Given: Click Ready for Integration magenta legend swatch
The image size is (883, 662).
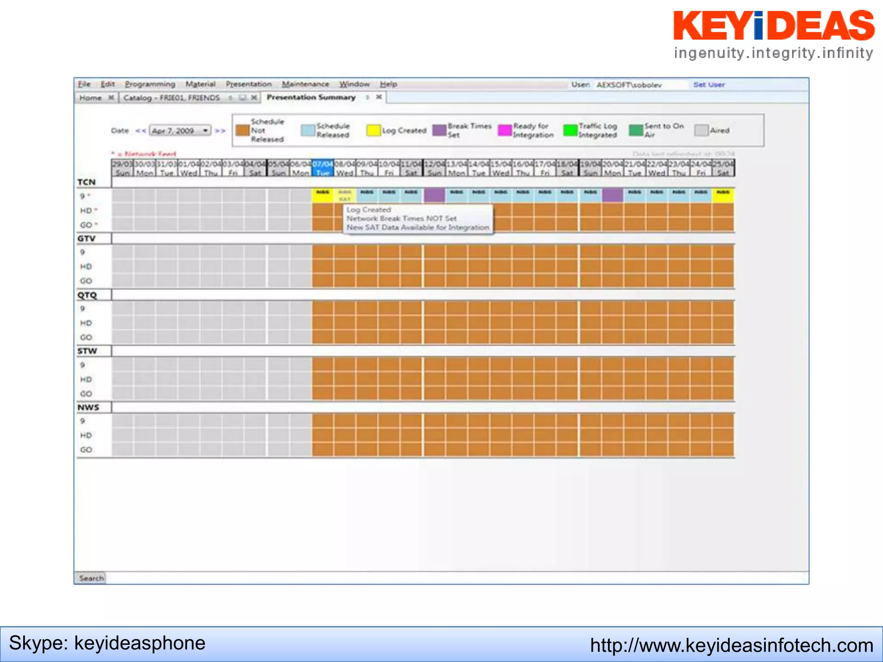Looking at the screenshot, I should (x=505, y=130).
